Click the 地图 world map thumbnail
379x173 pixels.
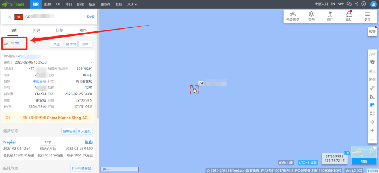point(364,155)
